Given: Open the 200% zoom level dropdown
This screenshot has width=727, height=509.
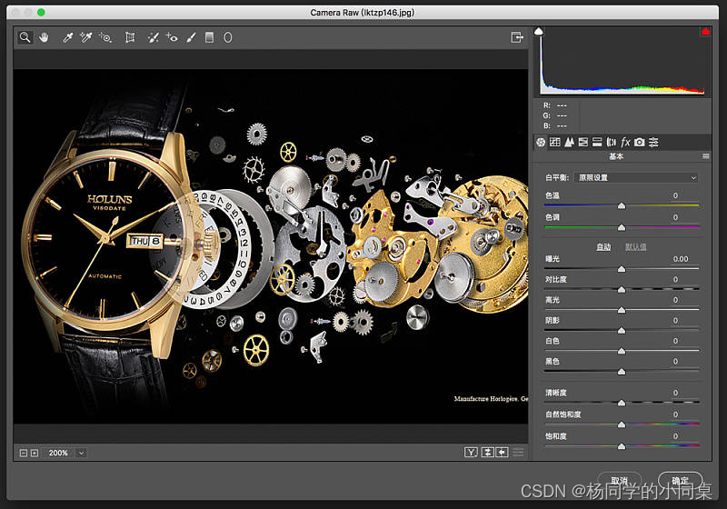Looking at the screenshot, I should point(82,453).
